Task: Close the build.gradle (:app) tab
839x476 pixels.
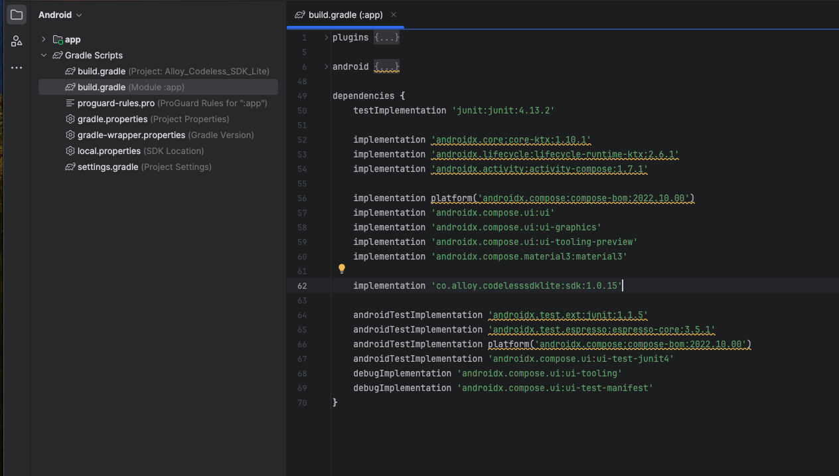Action: (394, 15)
